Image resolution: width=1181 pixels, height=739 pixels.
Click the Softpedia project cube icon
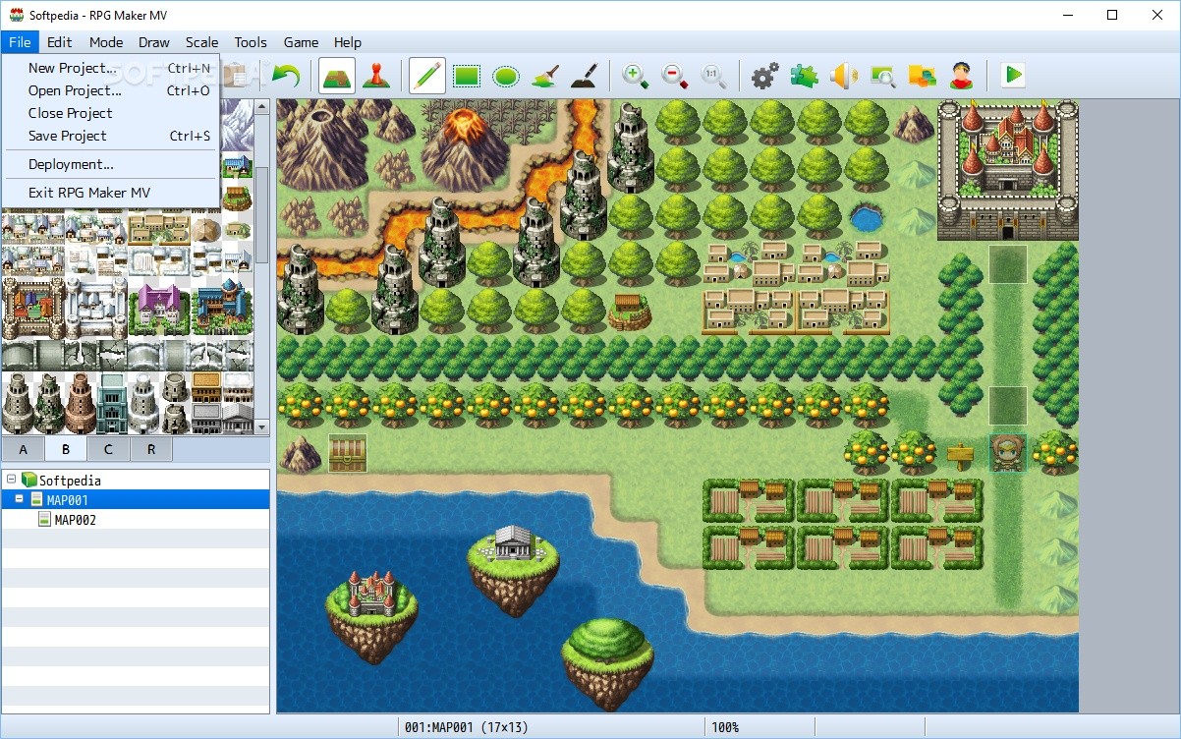[x=28, y=481]
